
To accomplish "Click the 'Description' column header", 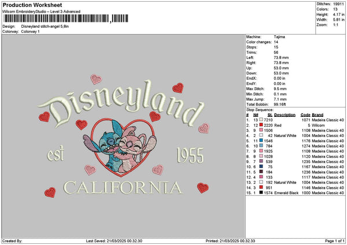I will 285,115.
